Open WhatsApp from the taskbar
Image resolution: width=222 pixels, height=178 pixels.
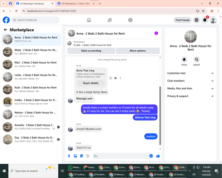[75, 167]
